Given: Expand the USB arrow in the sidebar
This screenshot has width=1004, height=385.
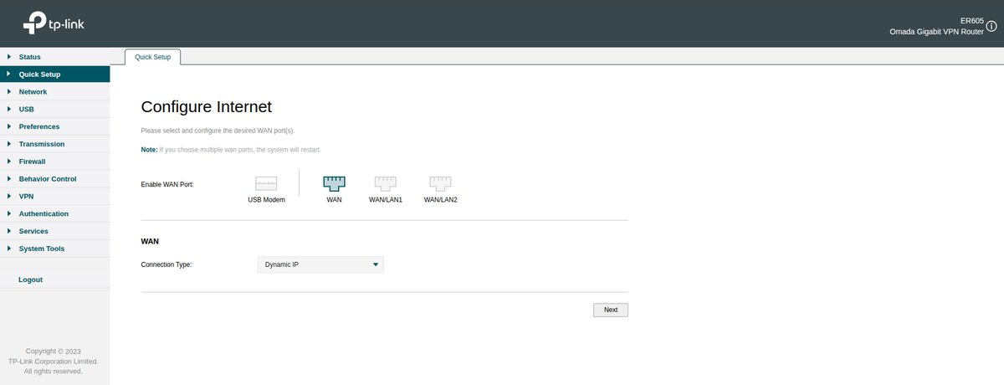Looking at the screenshot, I should pos(8,109).
